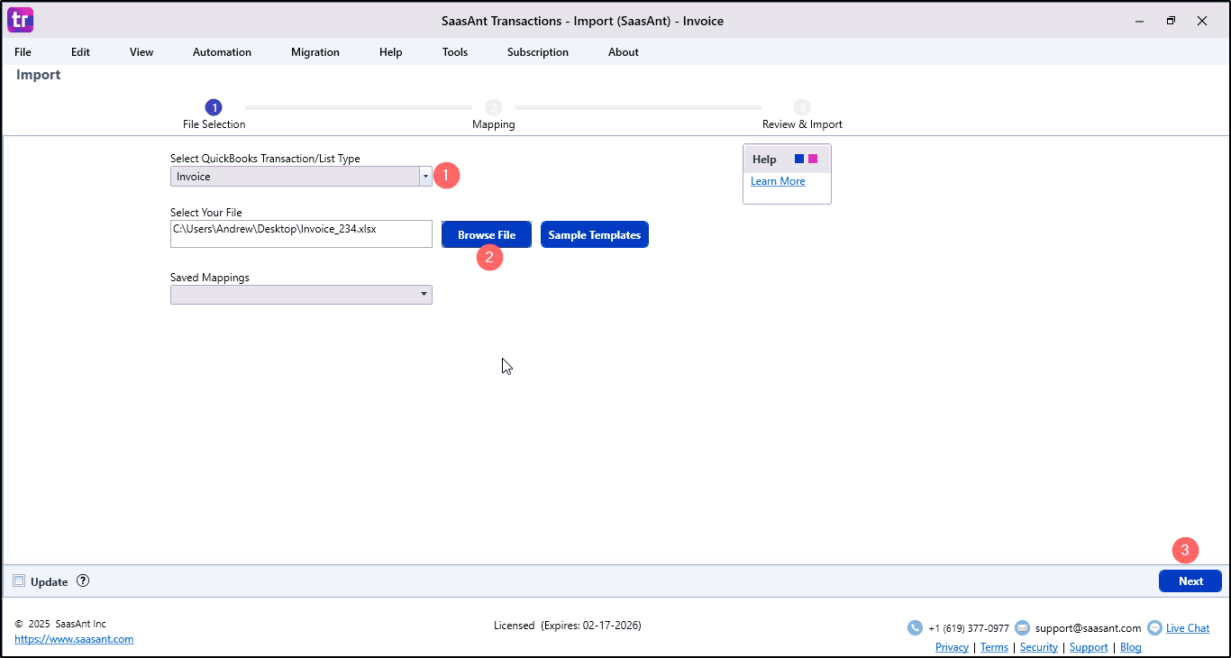1231x658 pixels.
Task: Expand the QuickBooks Transaction/List Type dropdown
Action: [x=424, y=177]
